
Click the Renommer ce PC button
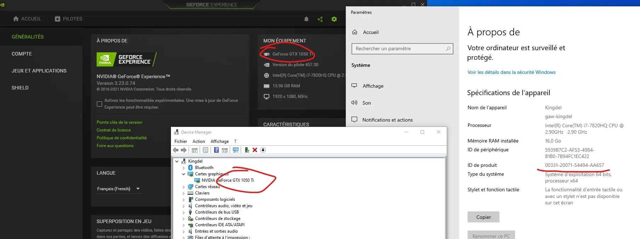click(x=491, y=235)
